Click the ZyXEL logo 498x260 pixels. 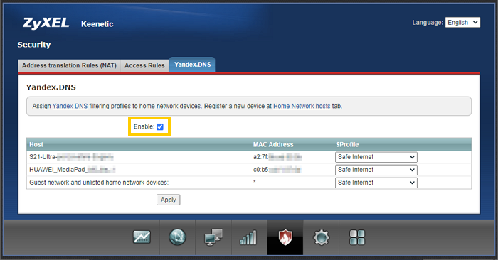(46, 23)
